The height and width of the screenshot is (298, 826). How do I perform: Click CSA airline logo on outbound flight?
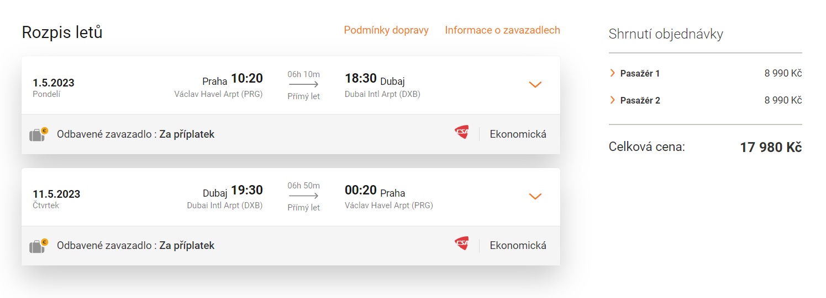461,133
